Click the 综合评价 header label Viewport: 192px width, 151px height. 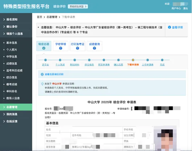[60, 7]
